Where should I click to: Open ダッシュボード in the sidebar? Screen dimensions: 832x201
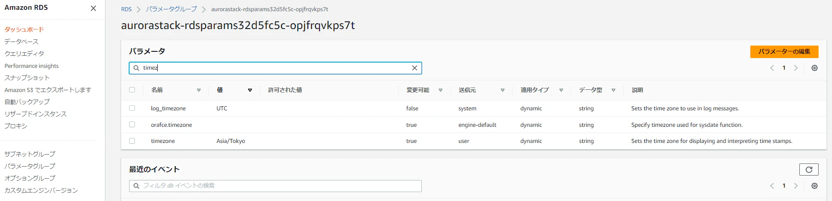(x=24, y=29)
